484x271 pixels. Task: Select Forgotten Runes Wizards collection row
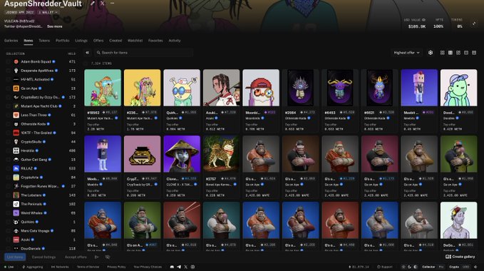[41, 186]
